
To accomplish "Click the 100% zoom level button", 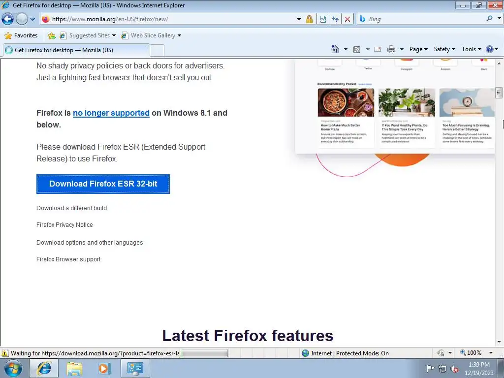I will pyautogui.click(x=471, y=353).
